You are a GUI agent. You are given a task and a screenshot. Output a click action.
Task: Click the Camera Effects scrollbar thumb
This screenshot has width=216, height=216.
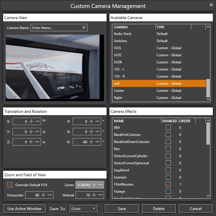click(208, 134)
